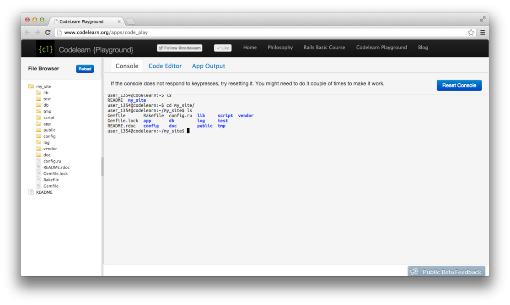Image resolution: width=510 pixels, height=305 pixels.
Task: Click 'Gemfile.lock' in console ls output
Action: pyautogui.click(x=123, y=121)
